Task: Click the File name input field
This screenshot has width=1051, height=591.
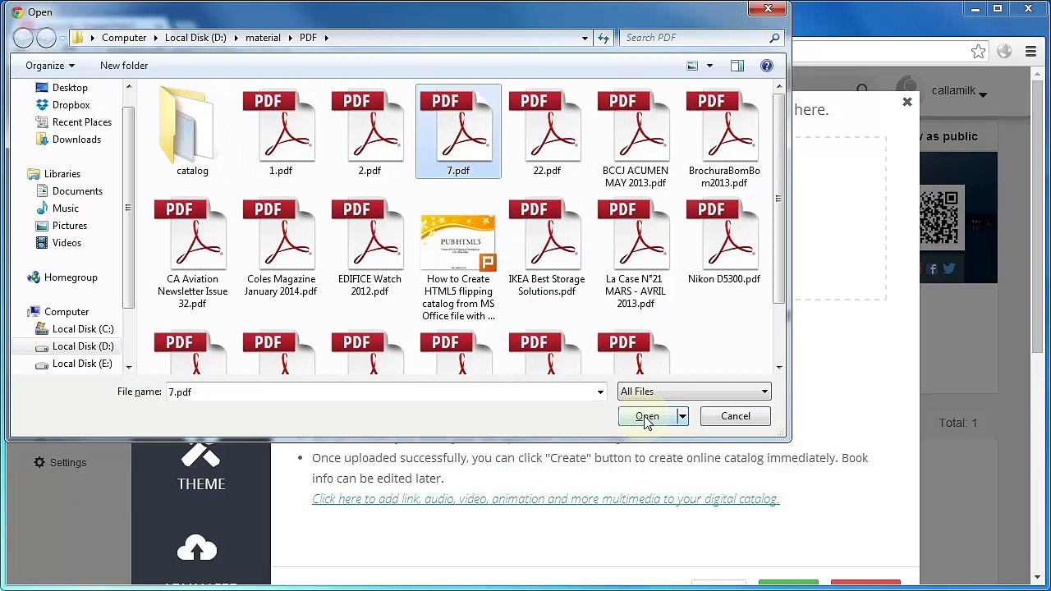Action: tap(379, 392)
